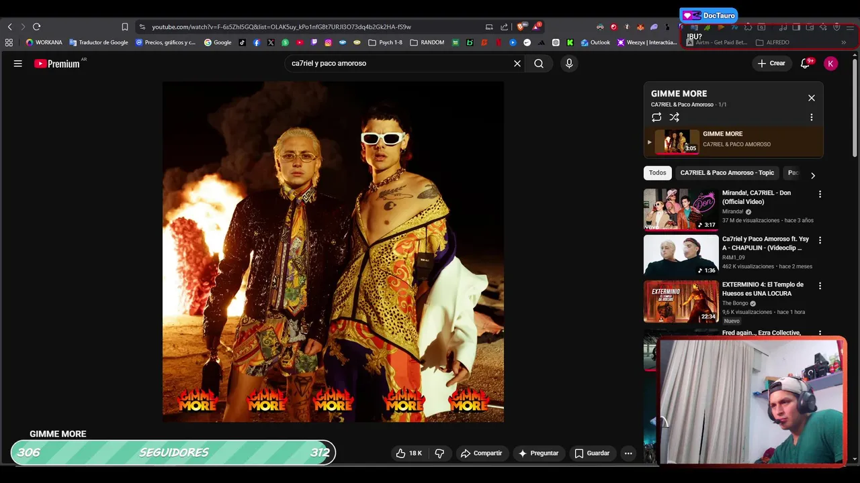The width and height of the screenshot is (860, 483).
Task: Select the Todos filter chip
Action: coord(658,173)
